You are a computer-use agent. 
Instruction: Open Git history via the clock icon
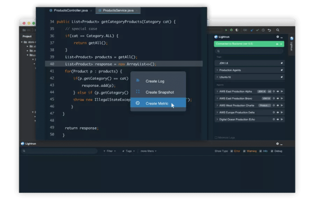coord(263,30)
